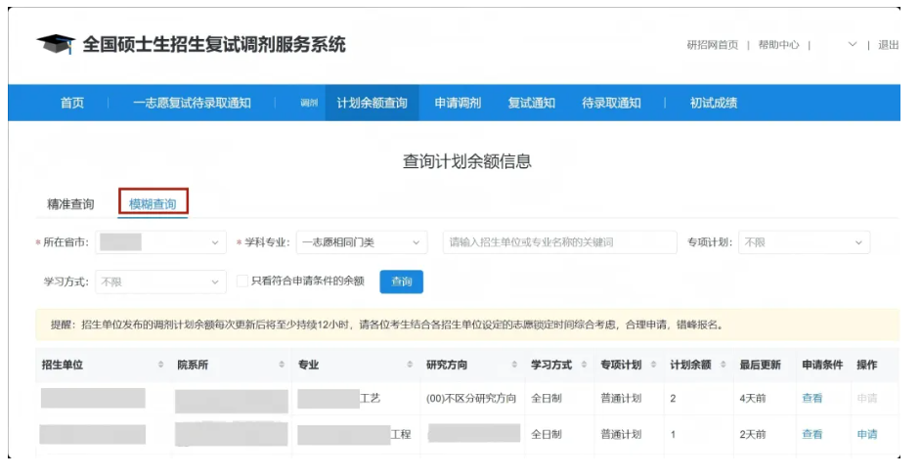Screen dimensions: 921x476
Task: Click 普通计划 in the 工程 row
Action: tap(621, 434)
